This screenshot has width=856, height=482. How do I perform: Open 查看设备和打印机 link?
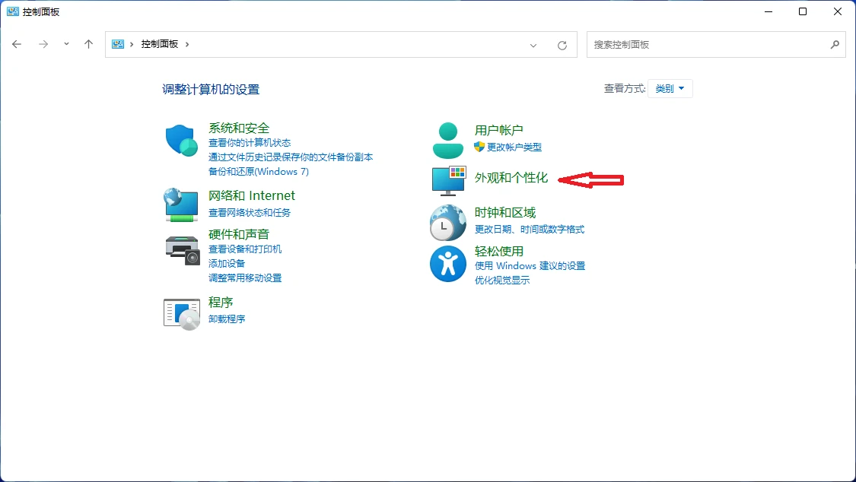pos(245,249)
